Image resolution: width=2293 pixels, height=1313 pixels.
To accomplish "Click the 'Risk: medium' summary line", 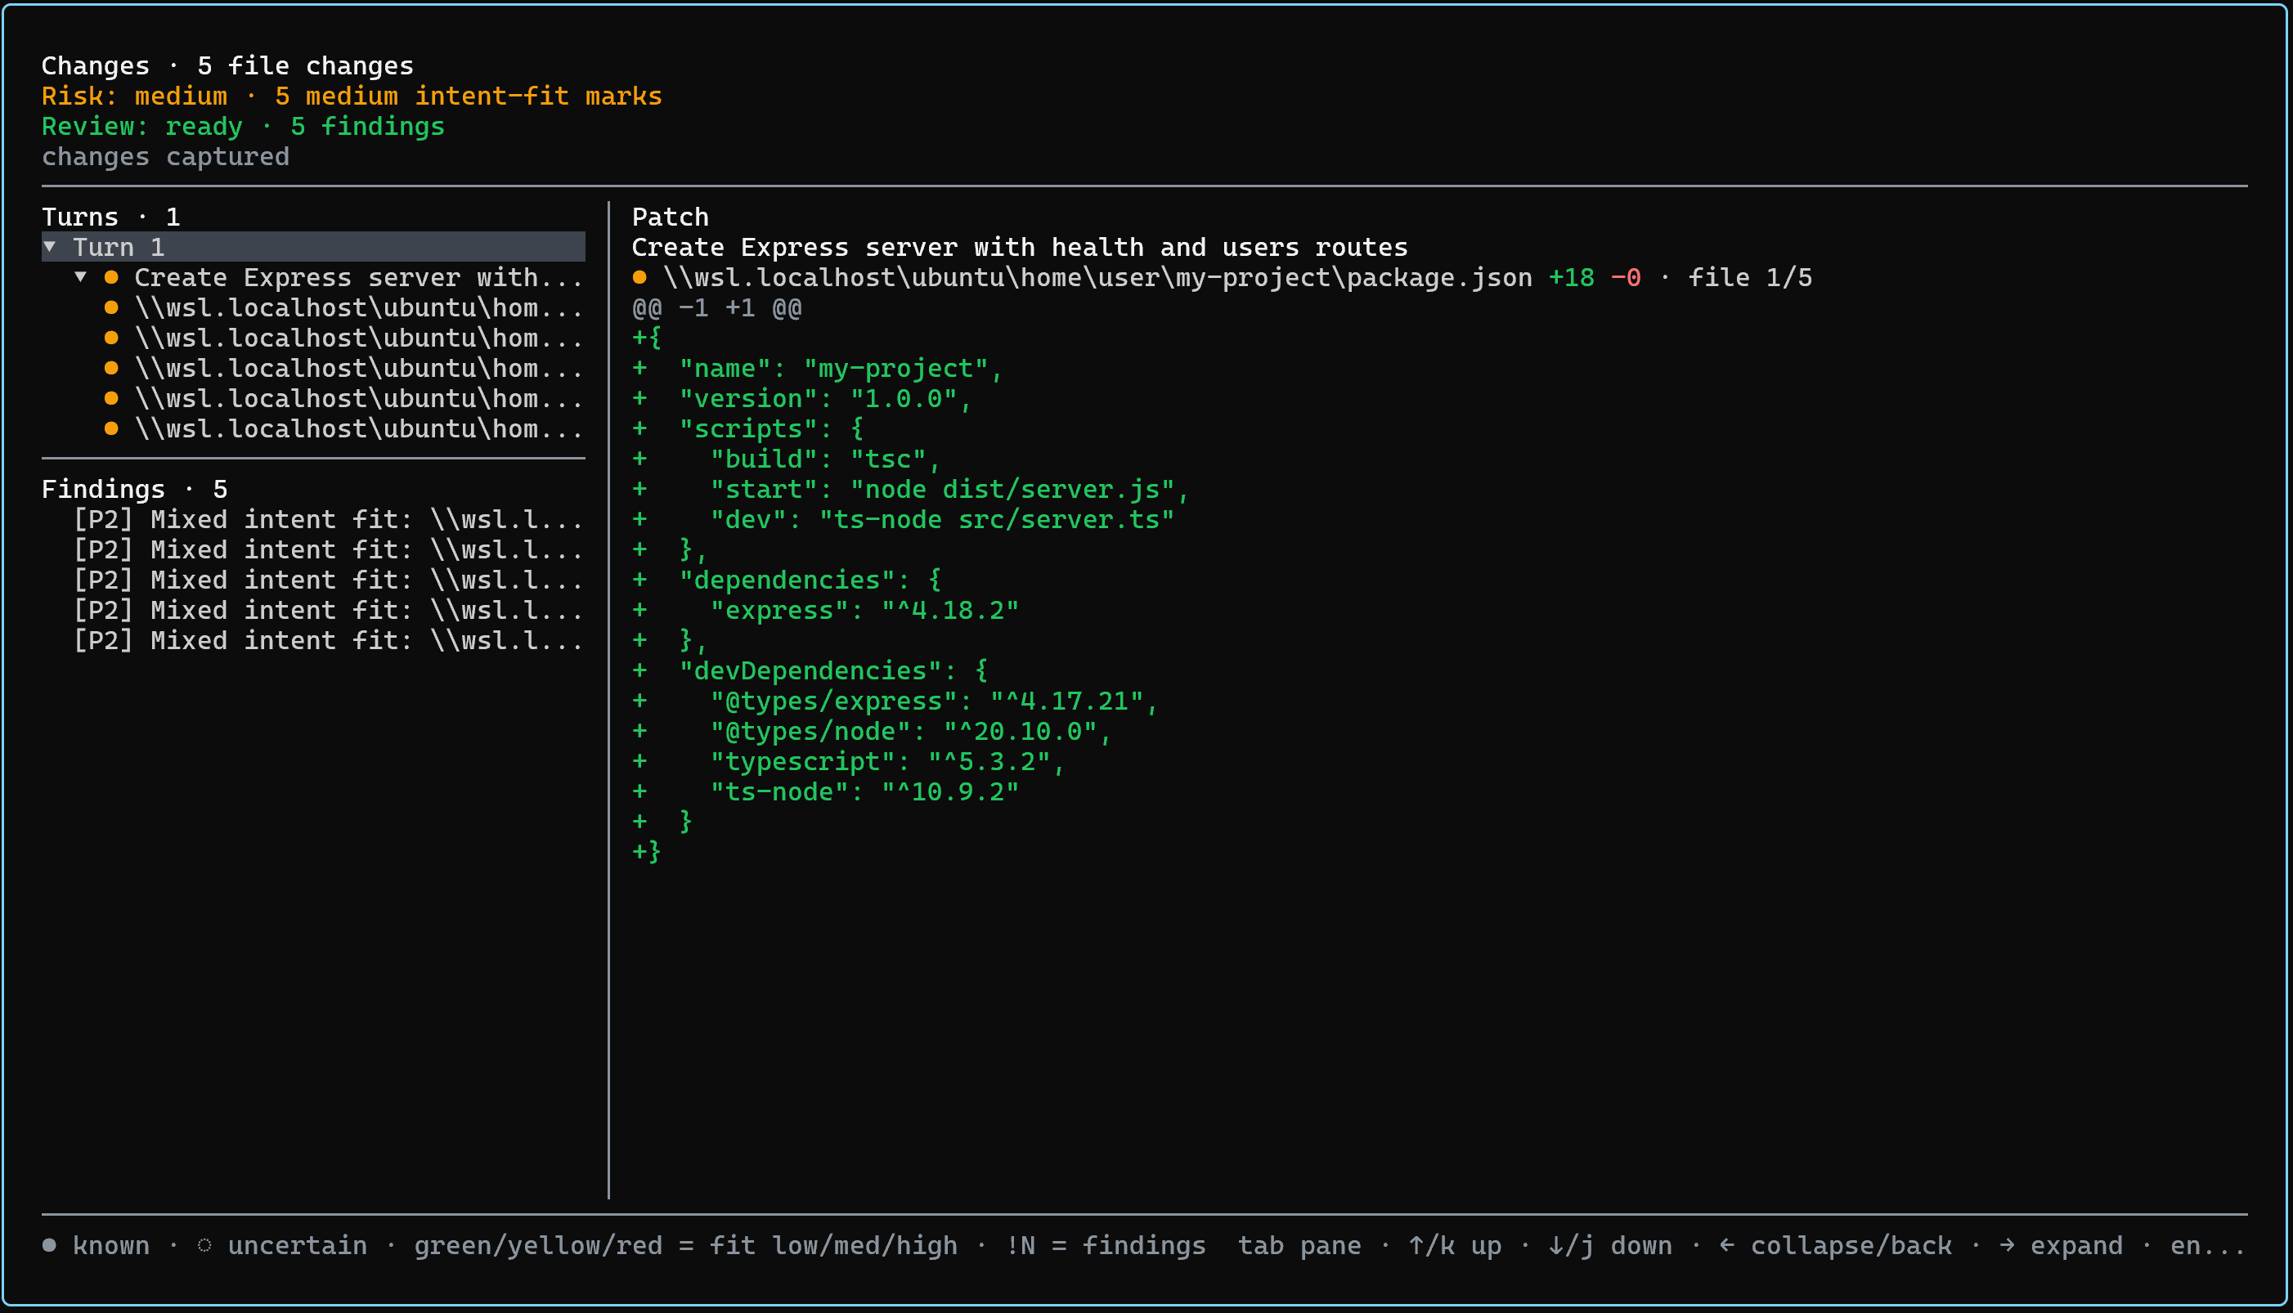I will click(352, 96).
